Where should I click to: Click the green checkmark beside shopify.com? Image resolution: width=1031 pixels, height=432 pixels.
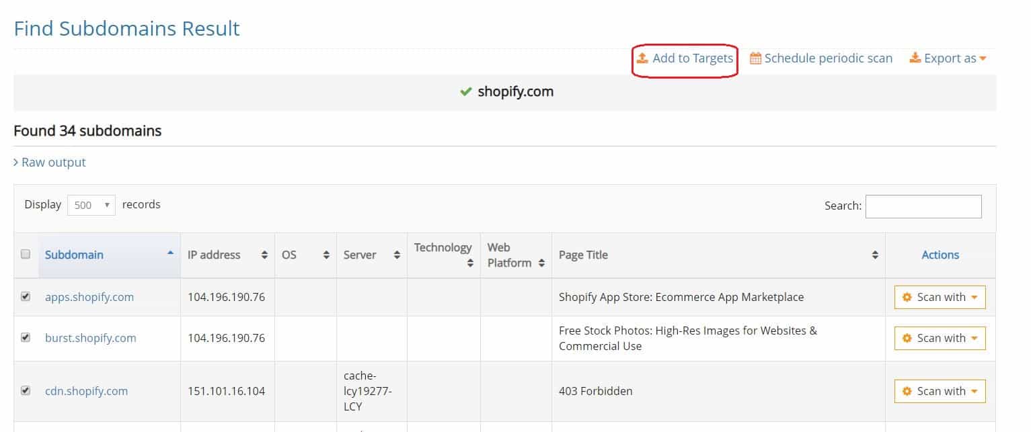pos(465,92)
